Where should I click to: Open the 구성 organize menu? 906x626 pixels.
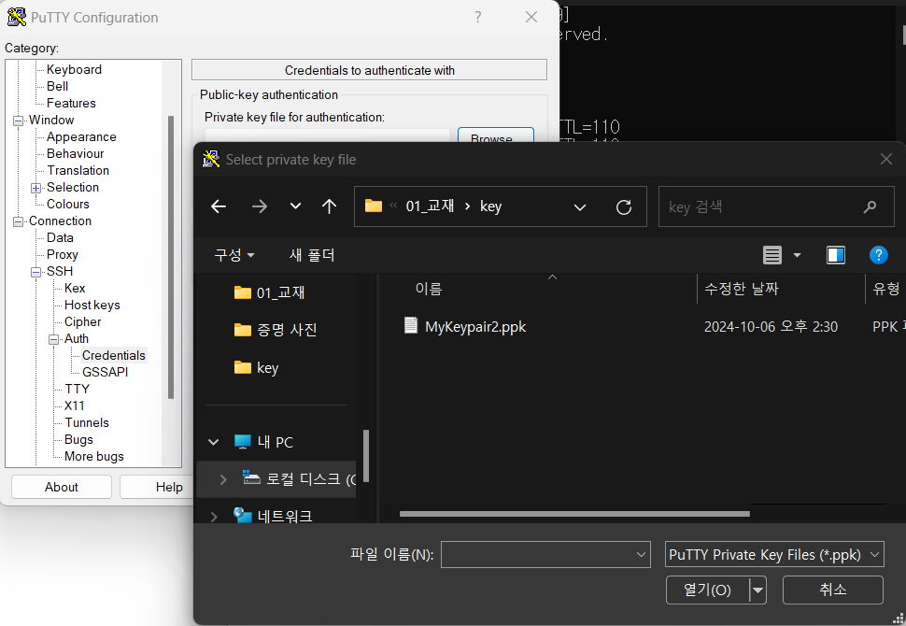(x=234, y=255)
